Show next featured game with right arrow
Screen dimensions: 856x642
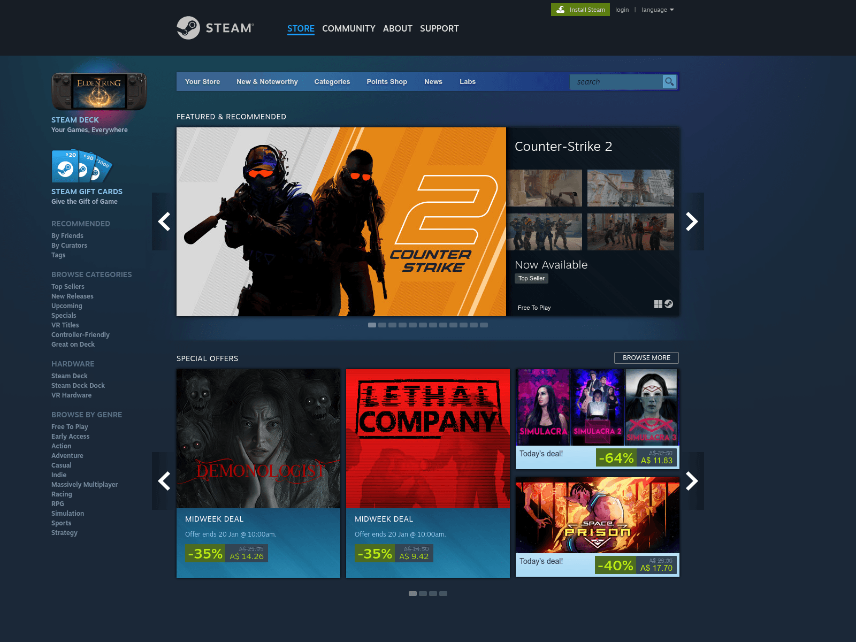tap(692, 221)
